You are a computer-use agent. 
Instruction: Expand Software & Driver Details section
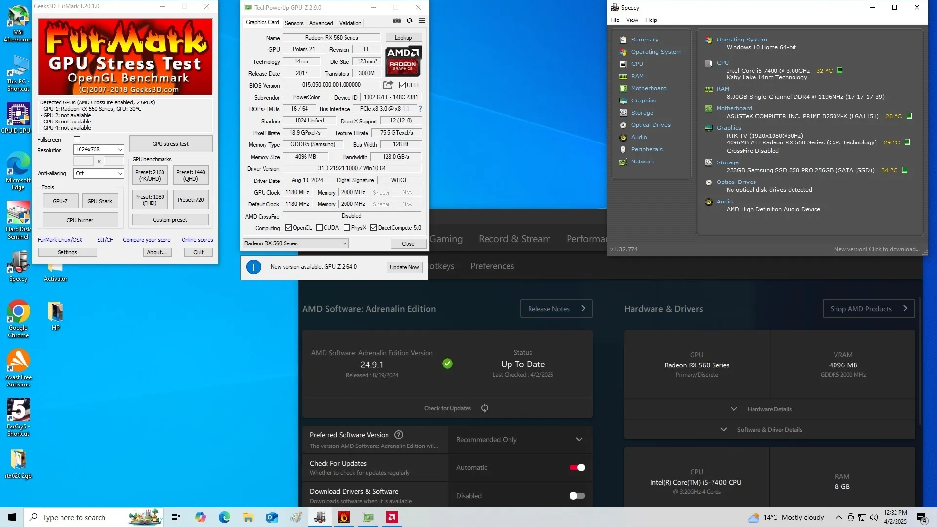point(769,429)
